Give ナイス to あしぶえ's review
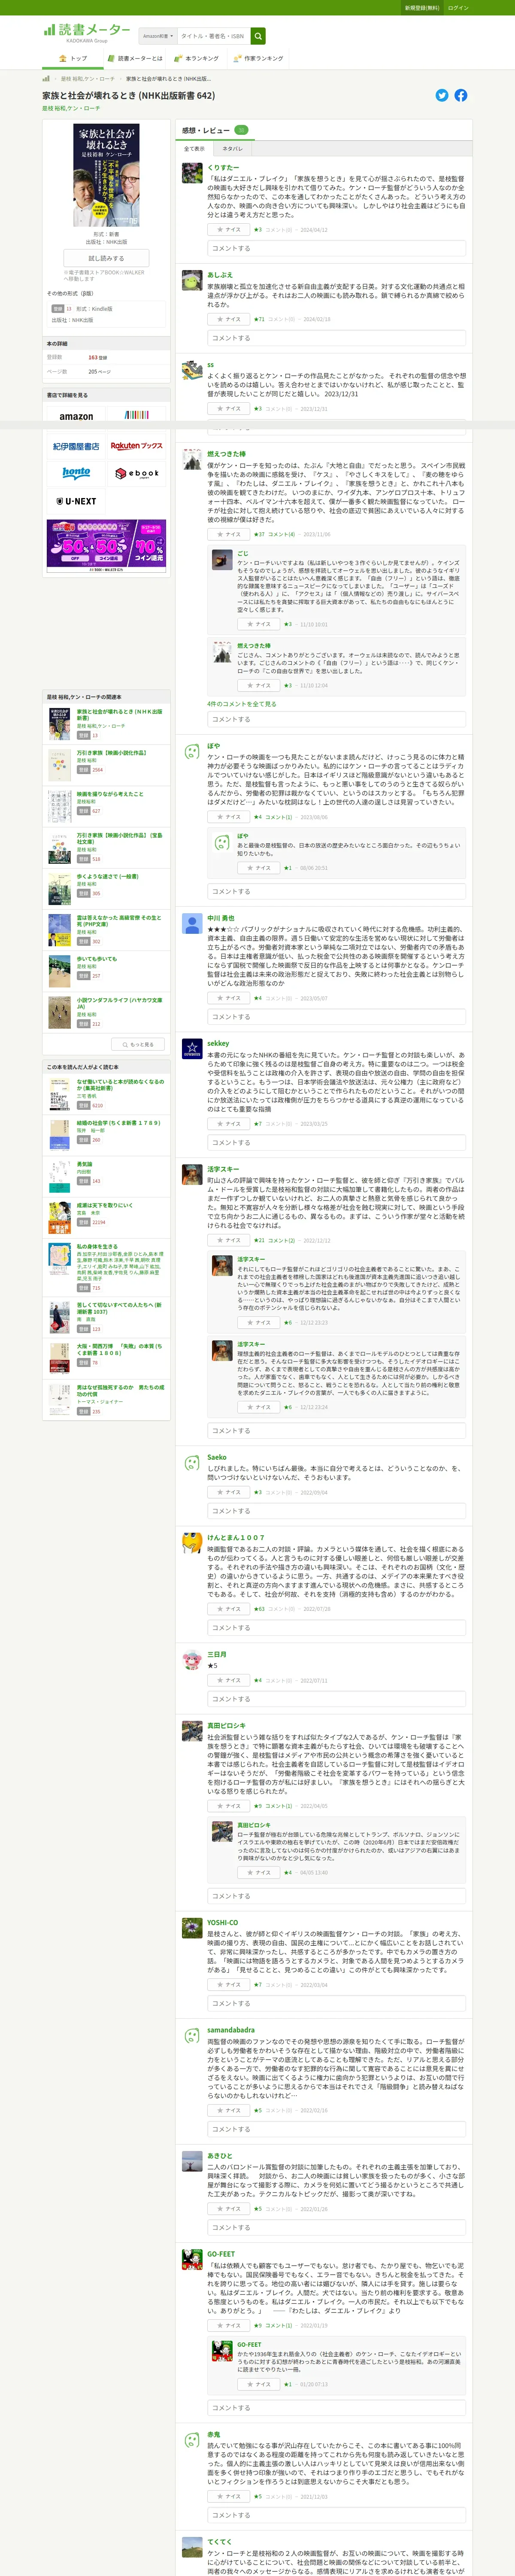This screenshot has height=2576, width=515. point(229,319)
